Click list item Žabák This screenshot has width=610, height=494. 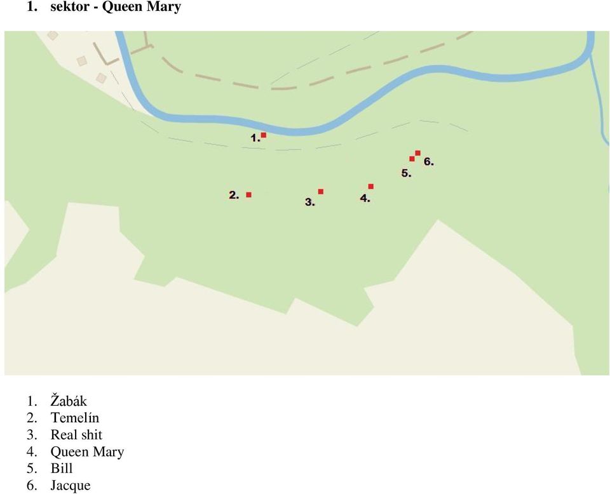69,401
